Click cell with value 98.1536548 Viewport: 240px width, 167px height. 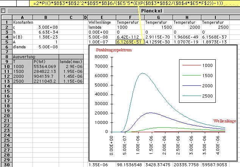pyautogui.click(x=130, y=165)
